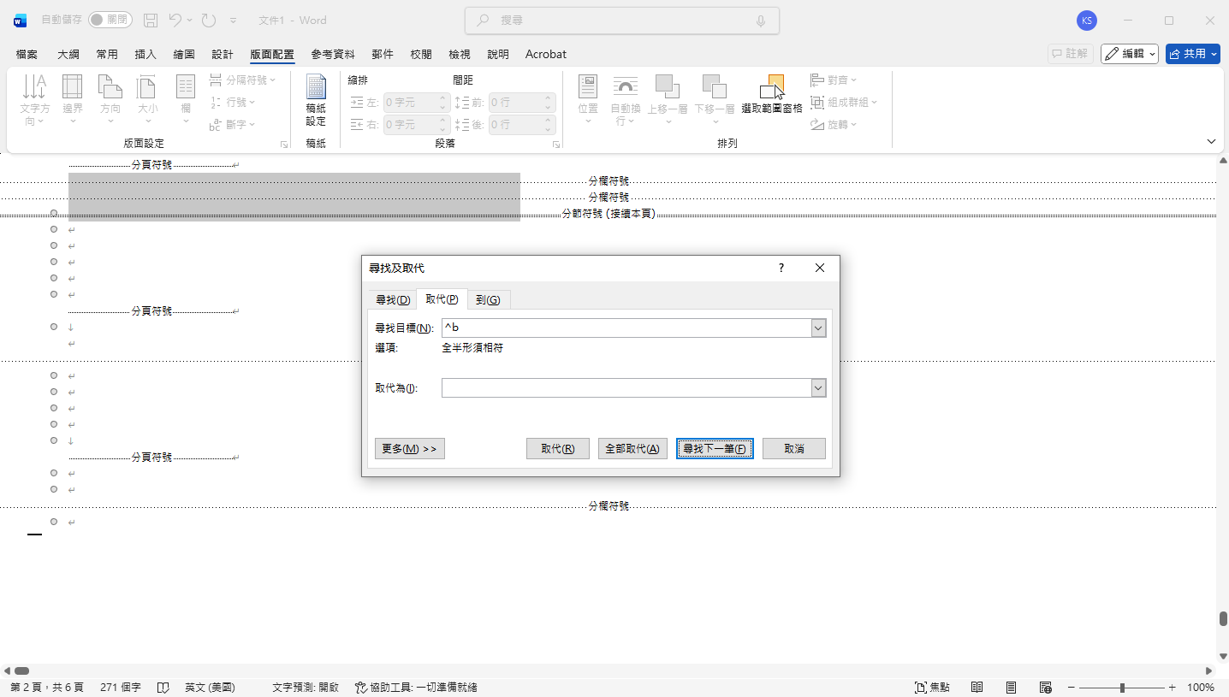Open 稿紙設定 (Grid paper settings)
This screenshot has height=697, width=1229.
315,98
